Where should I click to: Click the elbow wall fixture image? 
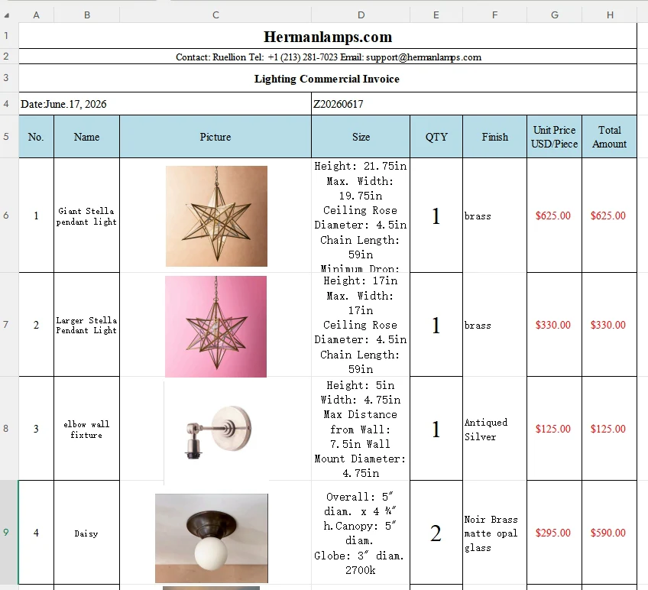point(216,432)
